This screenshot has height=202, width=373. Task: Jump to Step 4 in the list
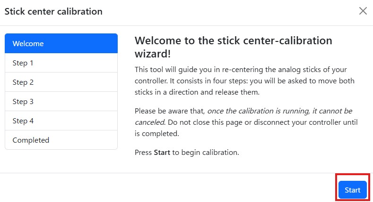[x=61, y=121]
